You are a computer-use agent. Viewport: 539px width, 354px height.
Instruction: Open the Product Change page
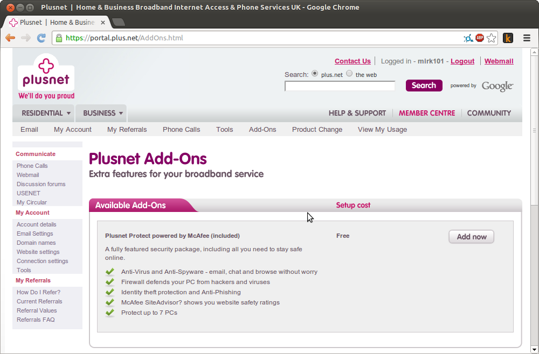click(317, 130)
